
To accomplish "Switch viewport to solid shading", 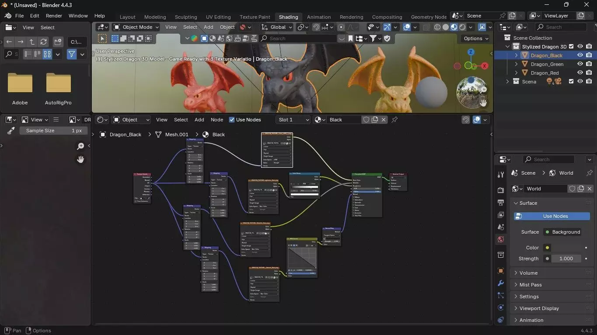I will (445, 27).
